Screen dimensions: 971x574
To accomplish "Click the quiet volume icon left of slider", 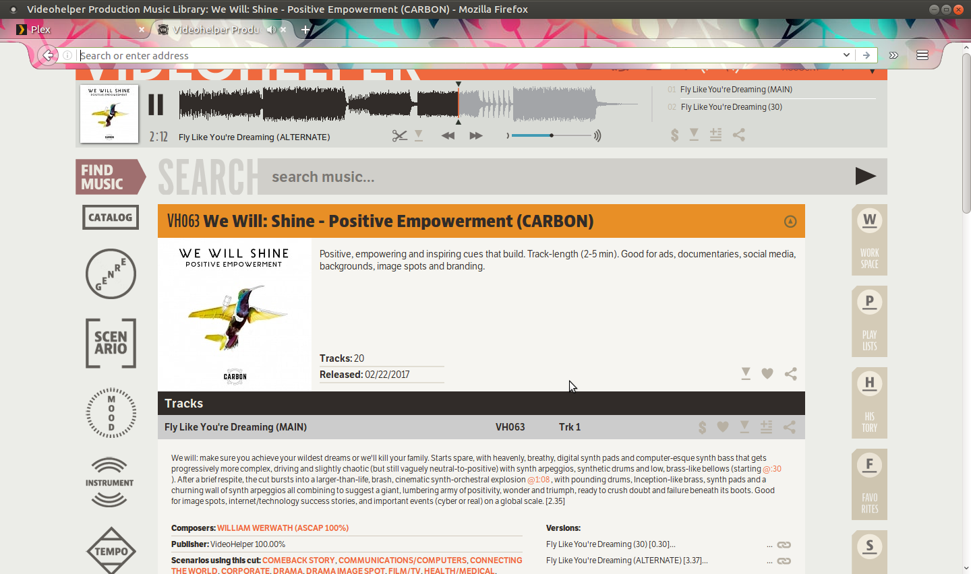I will (x=507, y=135).
